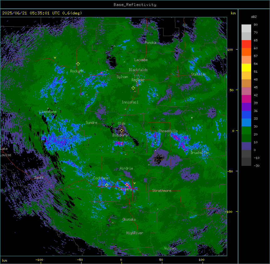Click the yellow diamond marker above RockyMH

click(x=78, y=64)
